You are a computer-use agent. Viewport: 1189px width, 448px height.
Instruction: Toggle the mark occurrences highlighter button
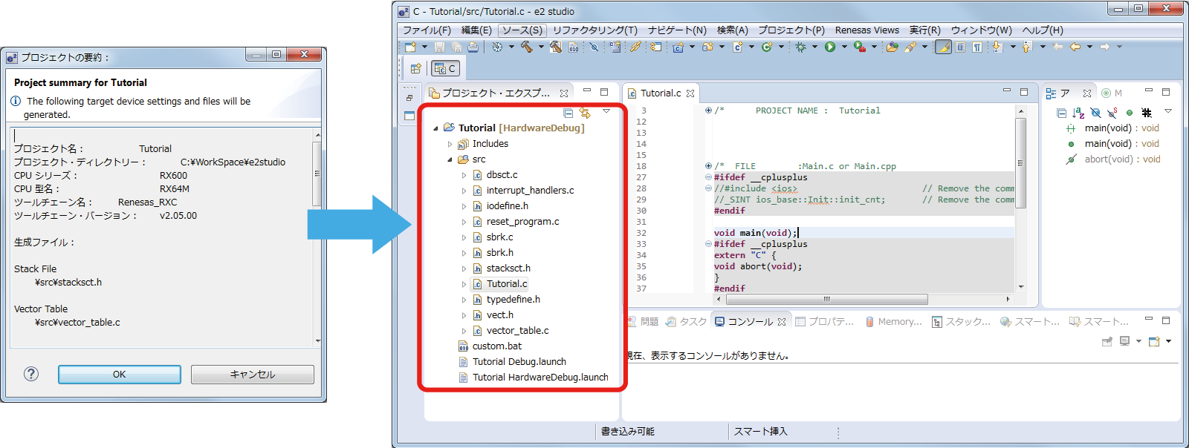(943, 47)
